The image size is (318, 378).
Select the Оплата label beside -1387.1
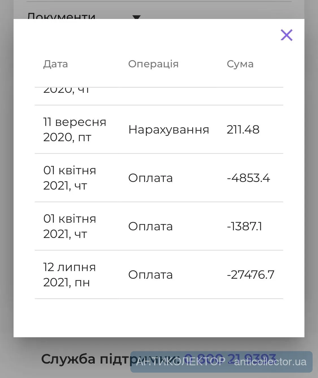tap(150, 226)
